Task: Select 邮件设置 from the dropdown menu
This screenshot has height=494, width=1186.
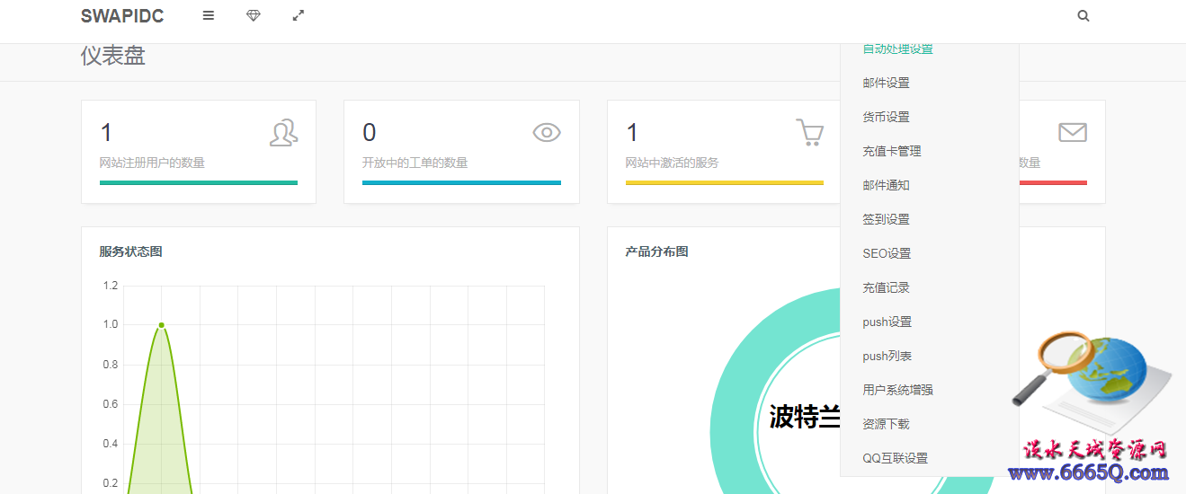Action: point(887,83)
